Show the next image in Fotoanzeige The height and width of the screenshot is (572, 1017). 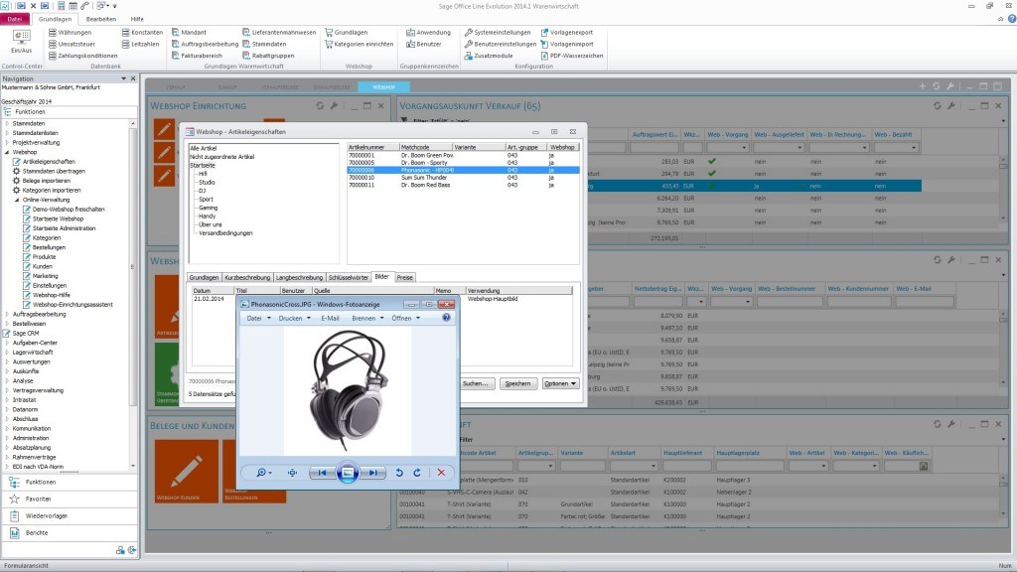[374, 473]
